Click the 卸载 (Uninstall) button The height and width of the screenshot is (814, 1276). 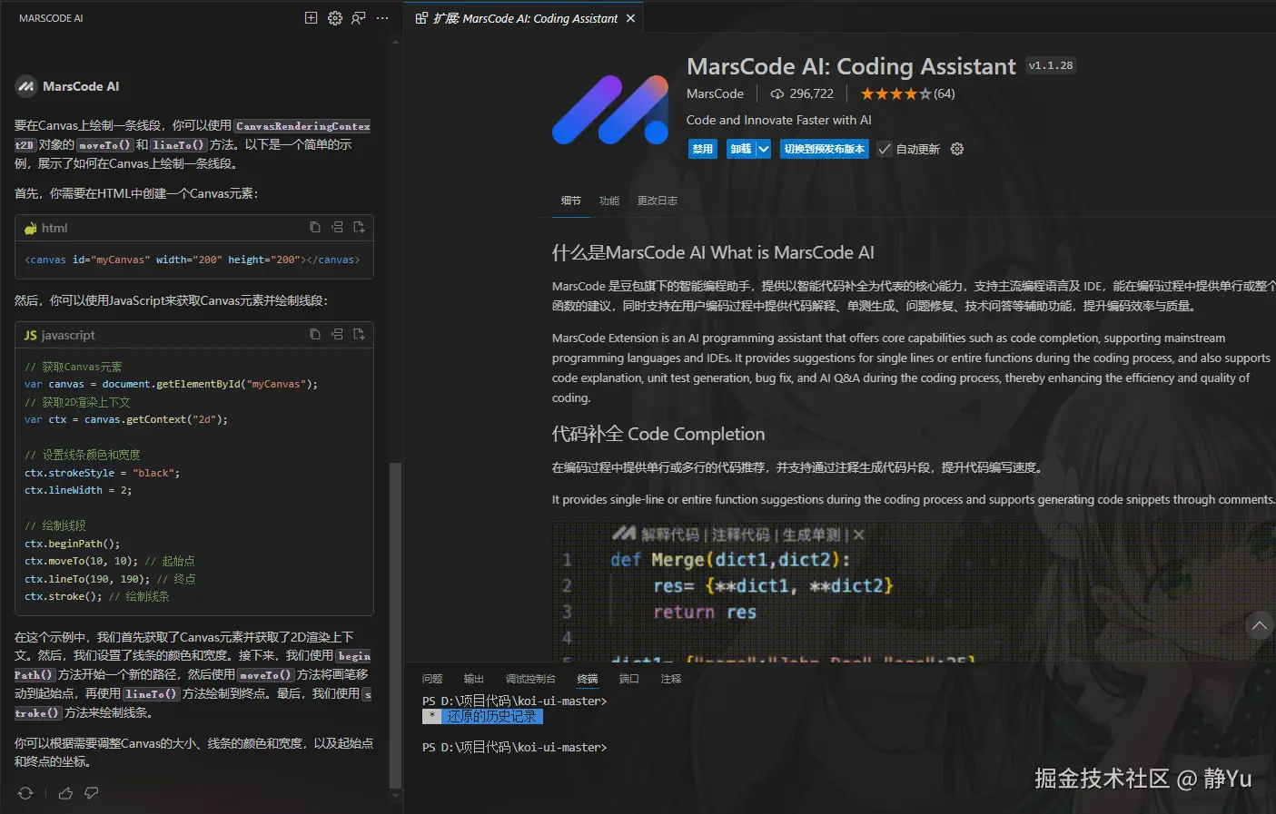[x=741, y=149]
